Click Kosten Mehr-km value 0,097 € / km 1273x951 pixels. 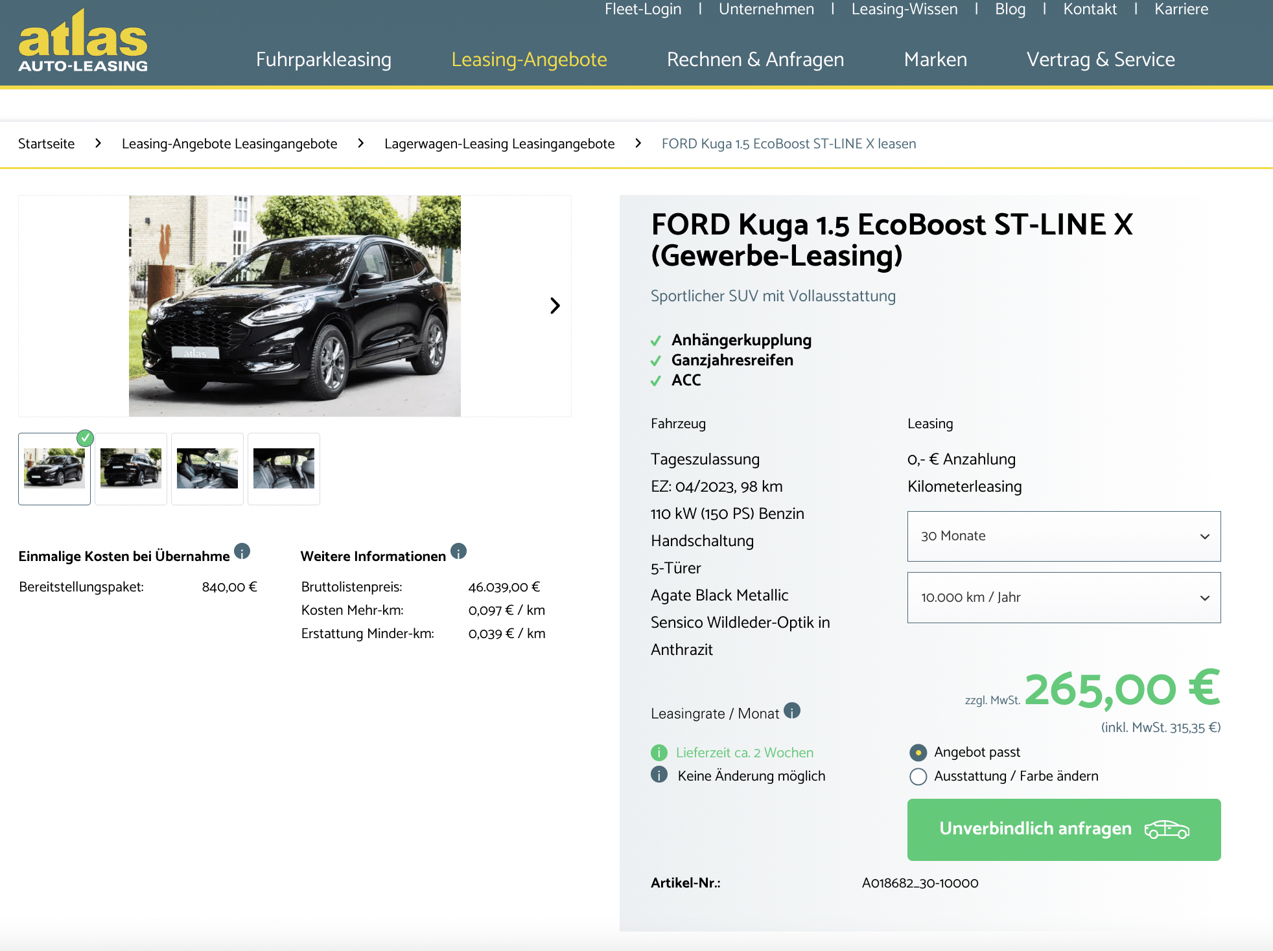pyautogui.click(x=507, y=611)
